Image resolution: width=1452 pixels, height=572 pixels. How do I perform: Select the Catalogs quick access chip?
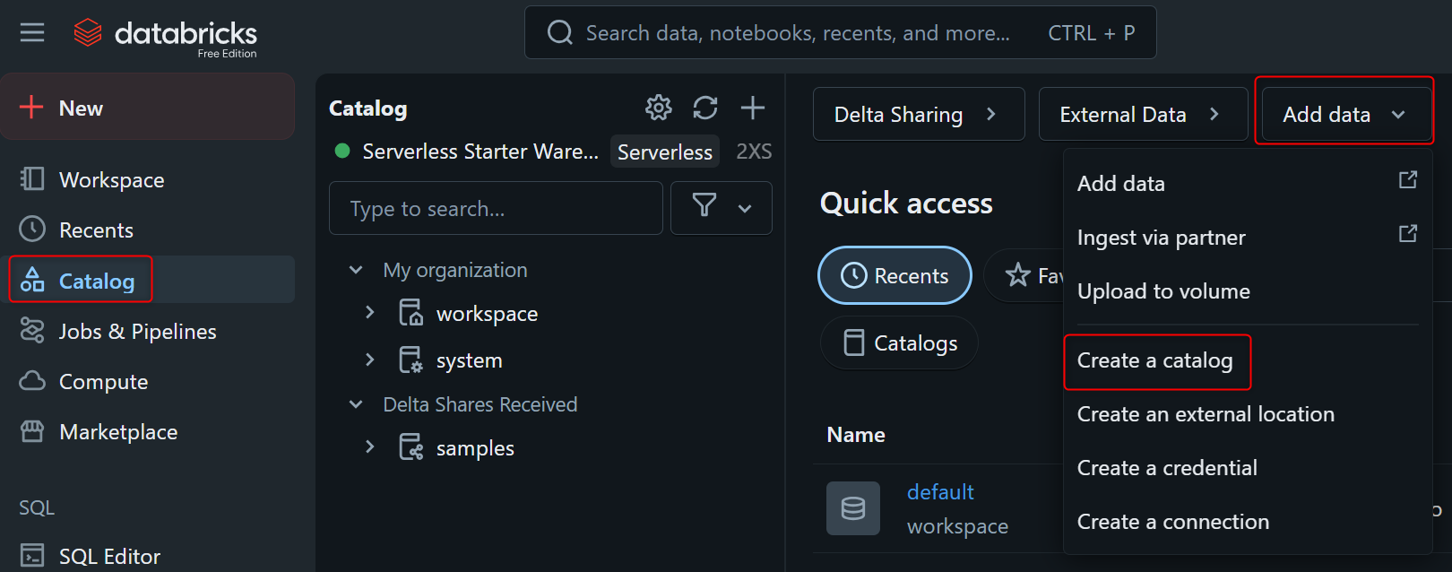click(x=899, y=342)
